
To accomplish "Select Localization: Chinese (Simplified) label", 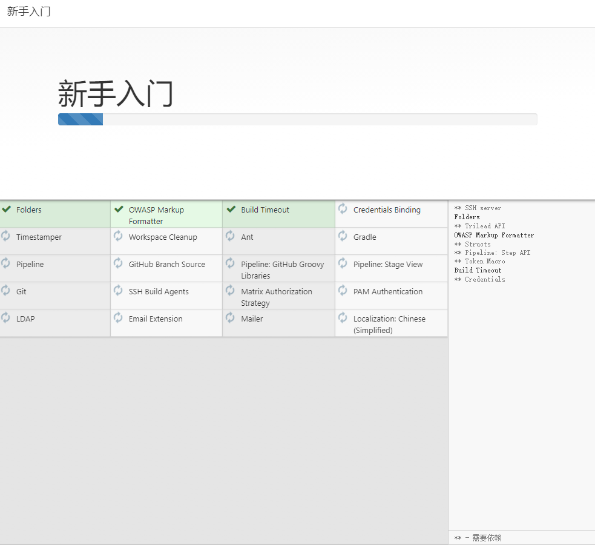I will point(389,325).
